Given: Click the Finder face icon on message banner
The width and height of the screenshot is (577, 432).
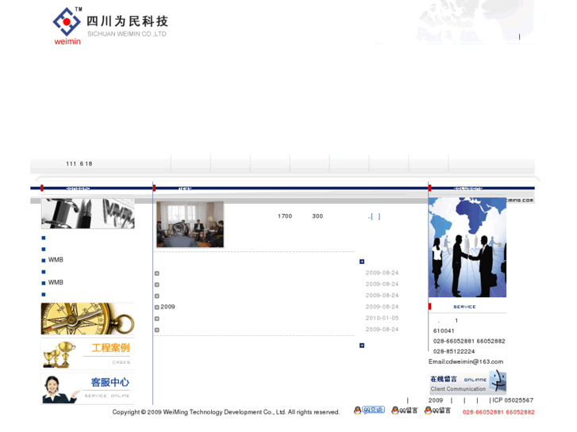Looking at the screenshot, I should pyautogui.click(x=498, y=381).
